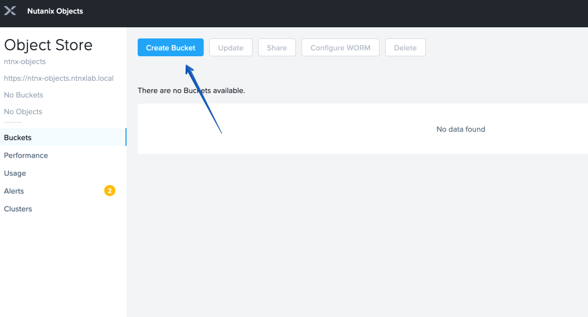Image resolution: width=588 pixels, height=317 pixels.
Task: Click the Object Store heading
Action: [x=48, y=45]
